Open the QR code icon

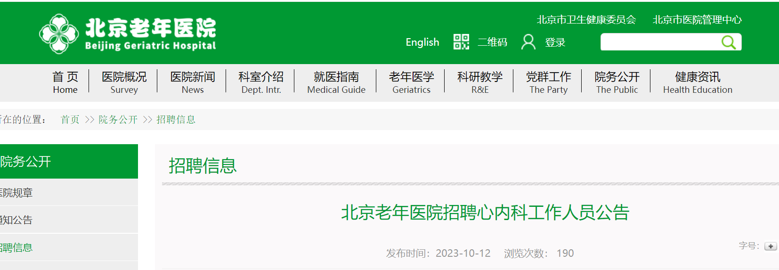coord(461,42)
